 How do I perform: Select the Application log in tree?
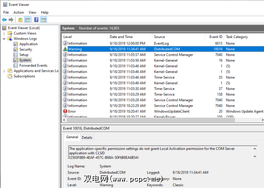(x=28, y=44)
